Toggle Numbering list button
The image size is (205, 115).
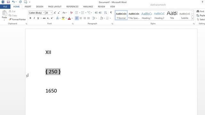point(83,13)
